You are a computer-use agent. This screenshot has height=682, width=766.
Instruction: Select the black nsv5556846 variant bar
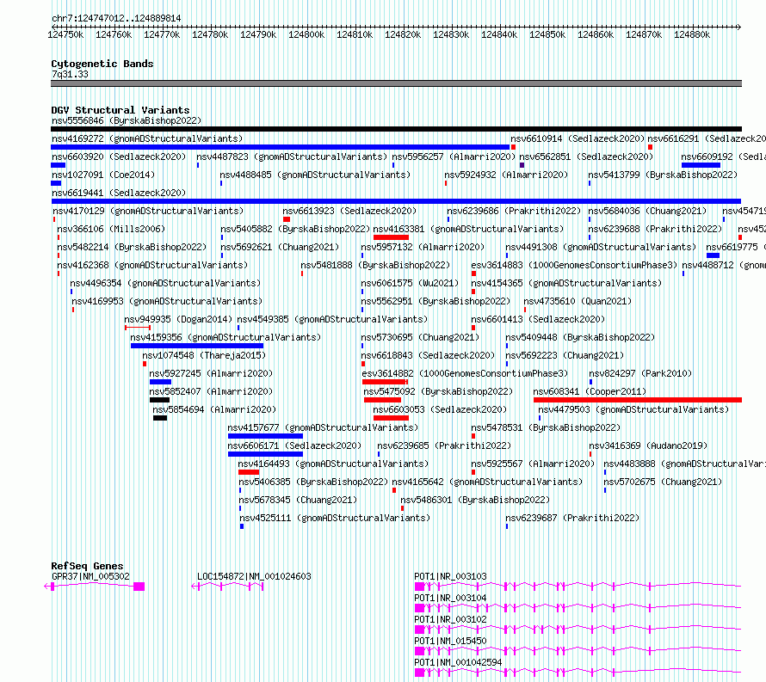tap(396, 129)
